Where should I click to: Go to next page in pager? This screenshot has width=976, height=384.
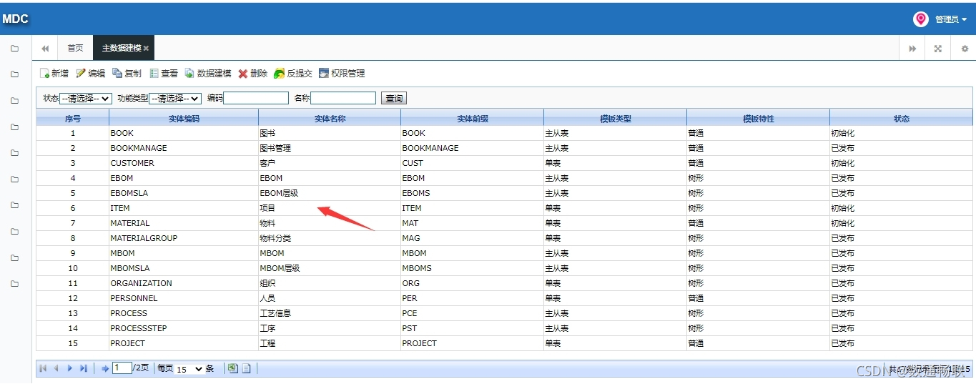[69, 368]
